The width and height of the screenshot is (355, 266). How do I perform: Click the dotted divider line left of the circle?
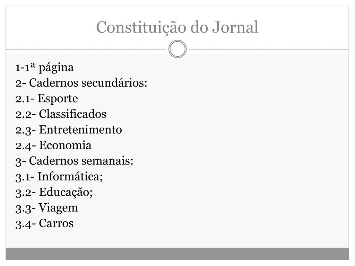(86, 49)
